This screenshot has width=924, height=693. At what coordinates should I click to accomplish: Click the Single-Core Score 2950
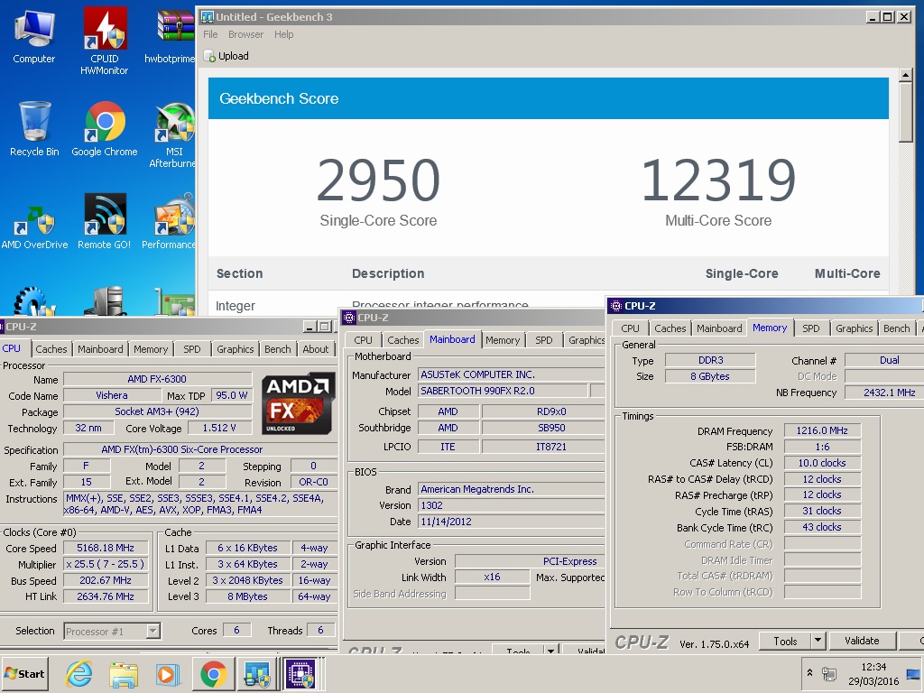(x=378, y=180)
